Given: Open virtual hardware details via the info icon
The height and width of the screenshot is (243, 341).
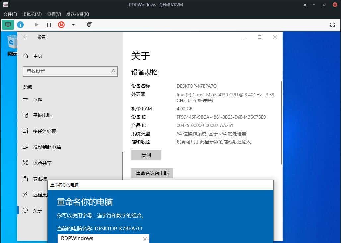Looking at the screenshot, I should pyautogui.click(x=20, y=24).
